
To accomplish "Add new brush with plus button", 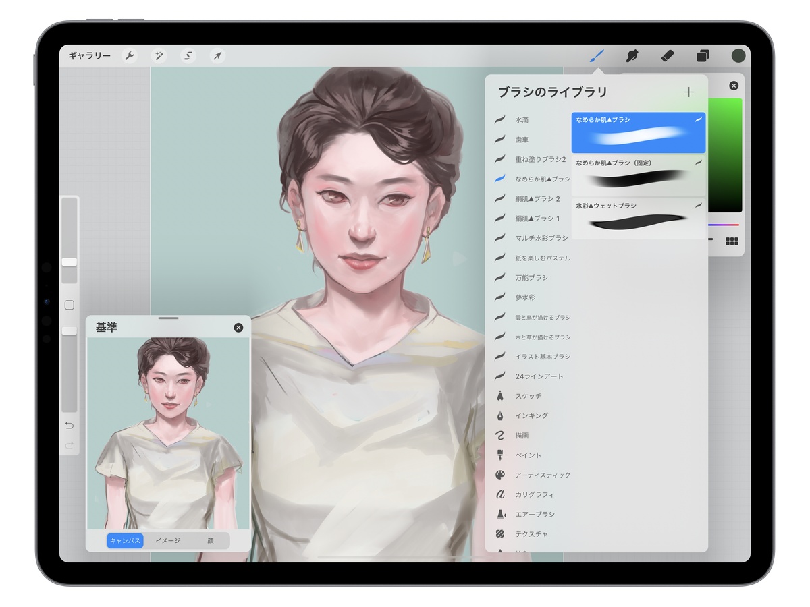I will (688, 92).
